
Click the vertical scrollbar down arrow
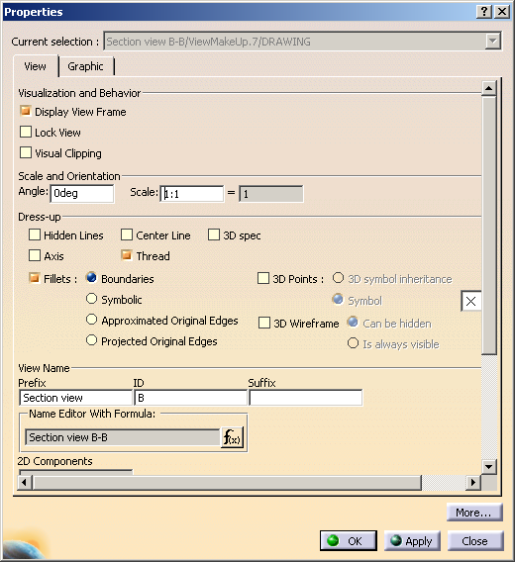pos(489,467)
